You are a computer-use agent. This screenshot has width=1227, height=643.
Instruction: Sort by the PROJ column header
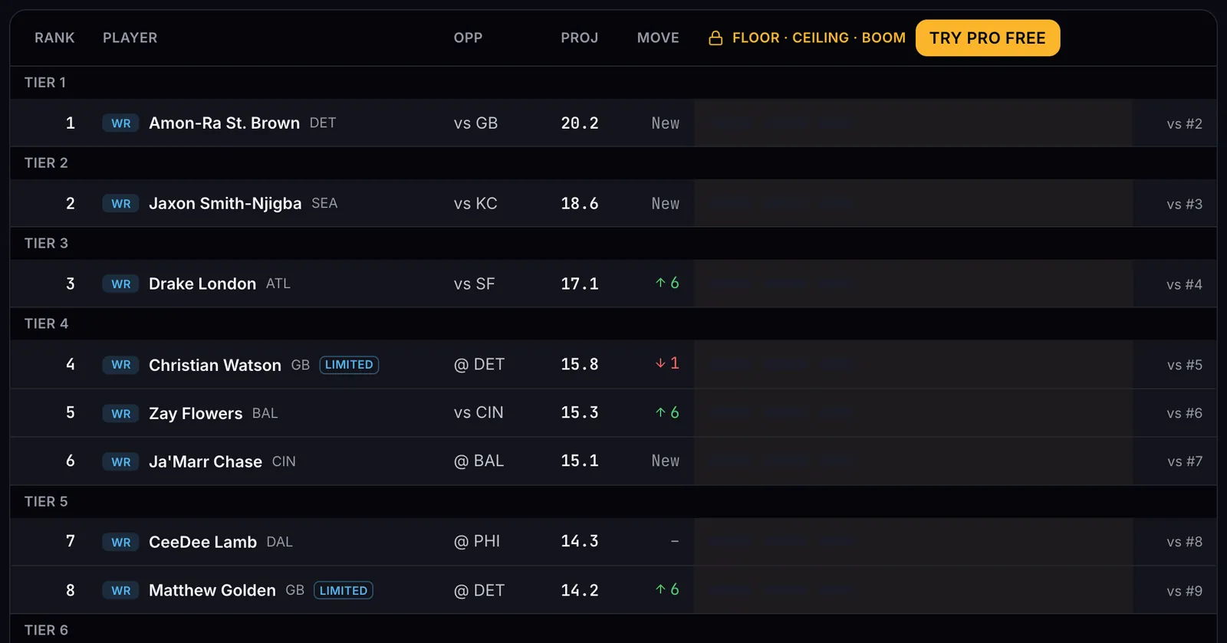(x=579, y=38)
